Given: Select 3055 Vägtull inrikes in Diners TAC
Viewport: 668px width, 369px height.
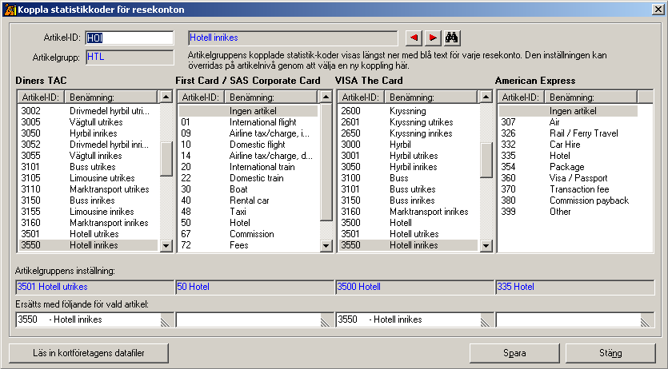Looking at the screenshot, I should tap(89, 156).
